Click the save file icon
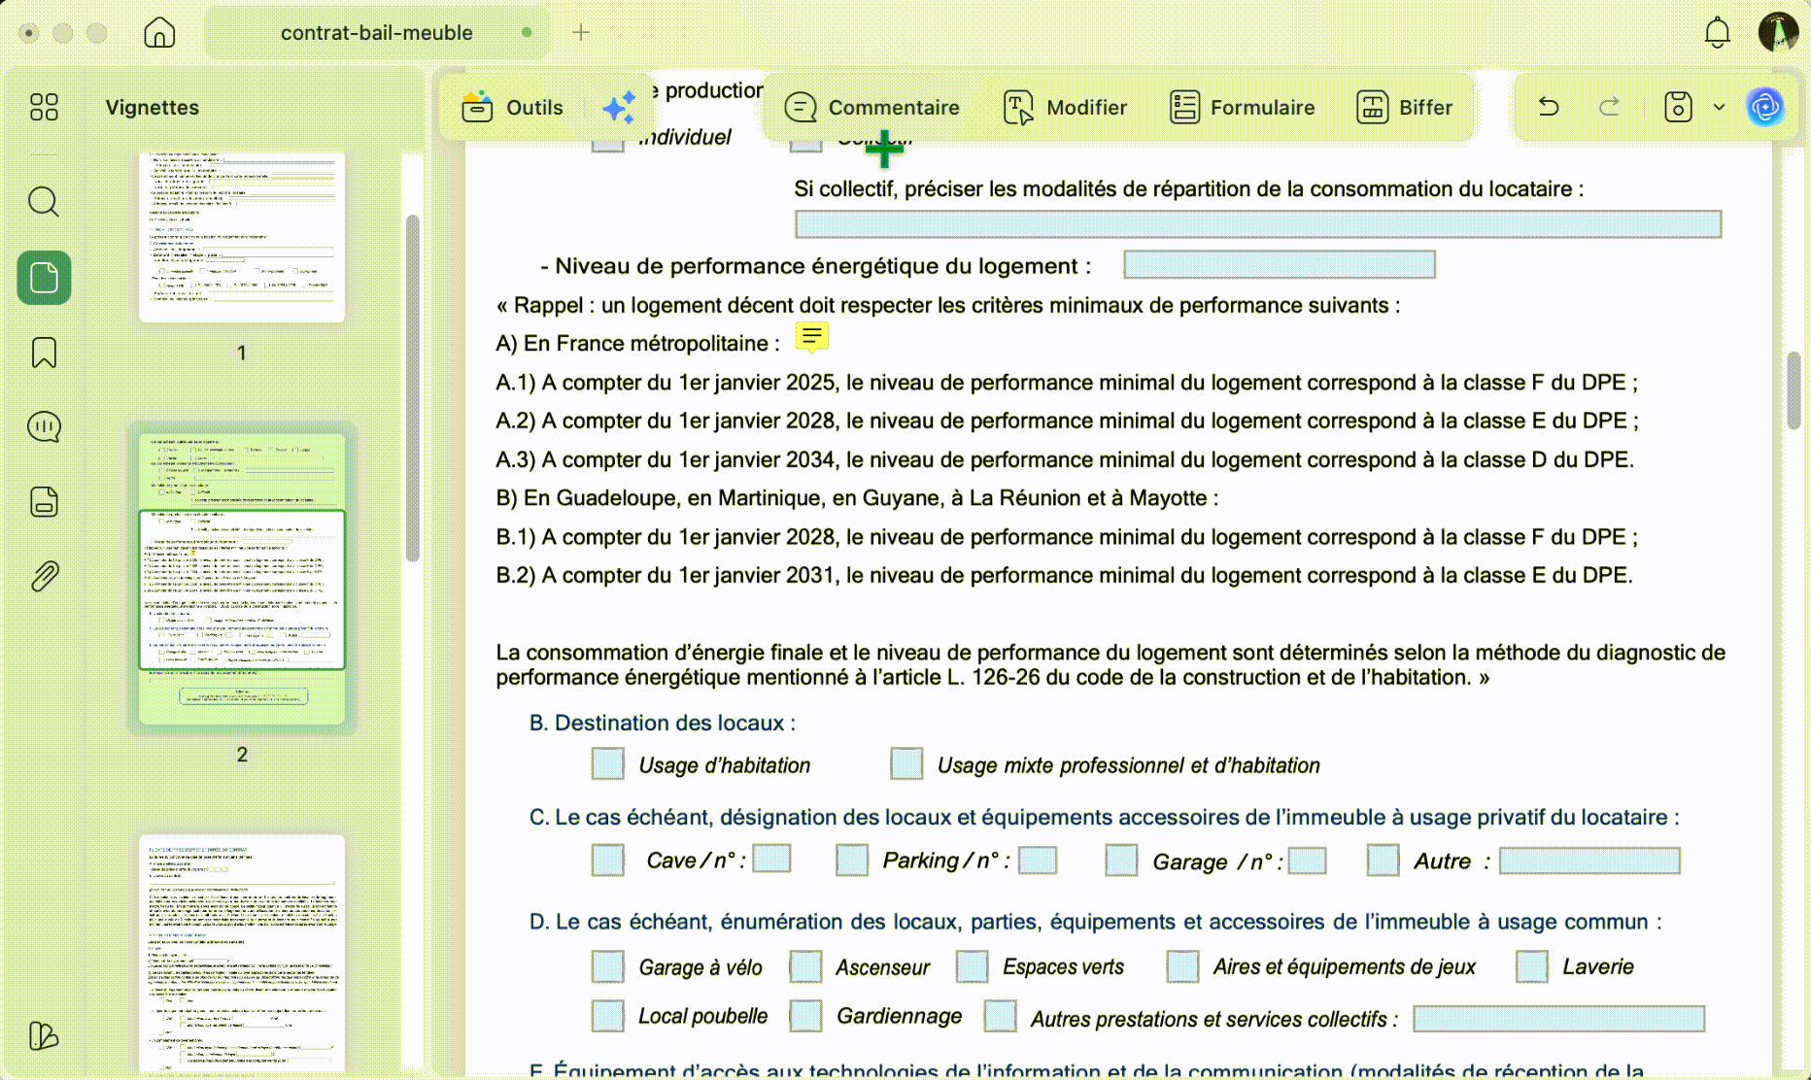The image size is (1811, 1080). [1678, 107]
